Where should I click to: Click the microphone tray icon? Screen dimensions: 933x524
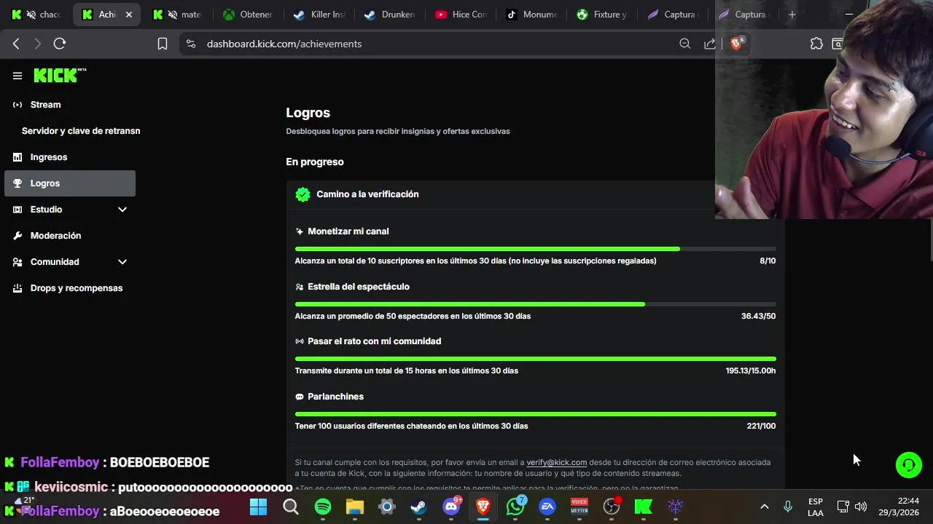(x=787, y=507)
